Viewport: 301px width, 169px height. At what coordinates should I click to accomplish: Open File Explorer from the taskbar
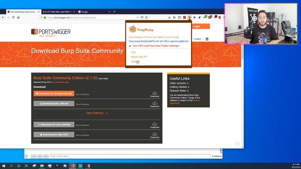coord(42,166)
